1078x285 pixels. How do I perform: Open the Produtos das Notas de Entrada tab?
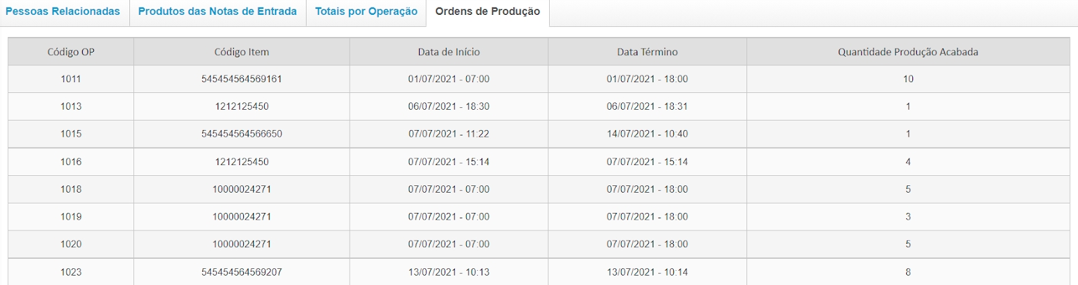coord(218,11)
